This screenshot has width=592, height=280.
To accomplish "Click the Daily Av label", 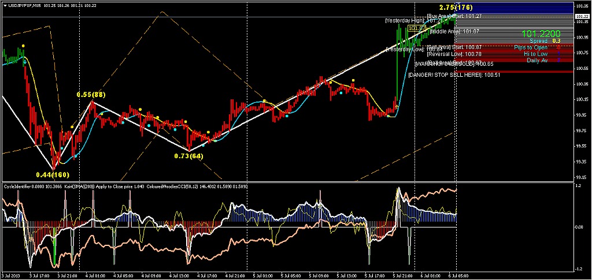I will click(x=537, y=60).
